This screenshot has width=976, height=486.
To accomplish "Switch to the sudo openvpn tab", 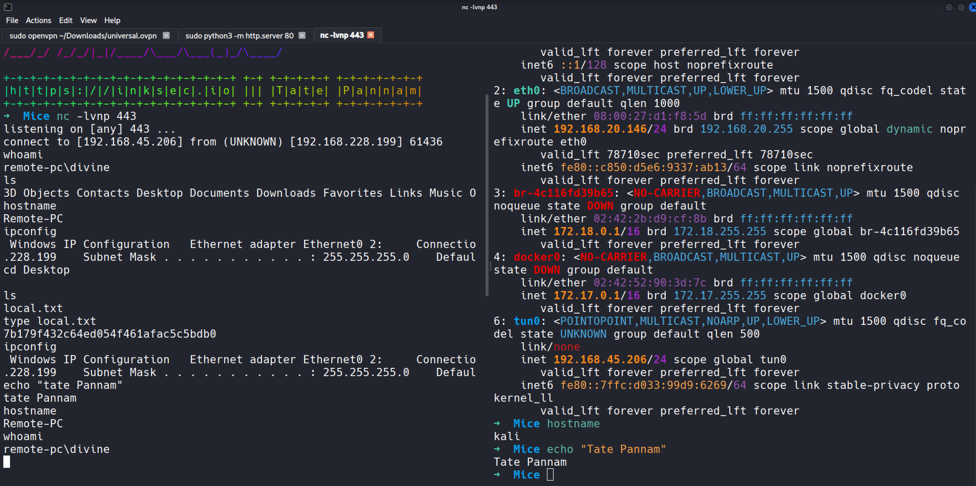I will coord(83,36).
